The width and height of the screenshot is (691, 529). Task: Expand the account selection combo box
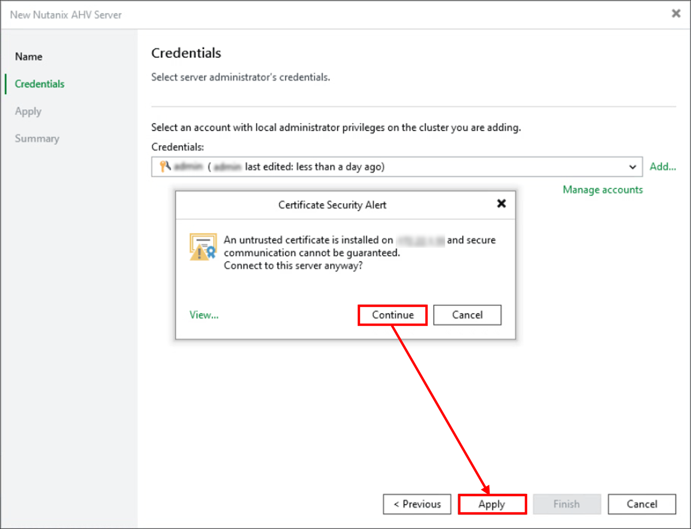click(x=633, y=166)
